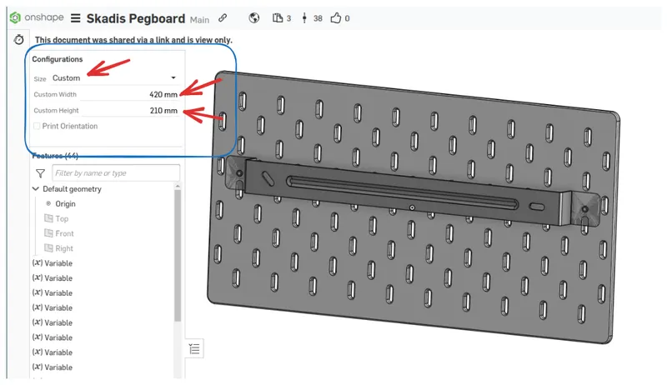Collapse the Default geometry tree
667x385 pixels.
(x=35, y=189)
